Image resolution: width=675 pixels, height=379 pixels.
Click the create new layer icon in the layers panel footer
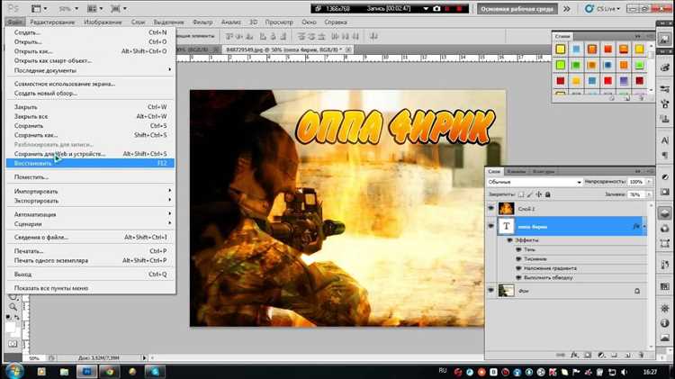(627, 355)
